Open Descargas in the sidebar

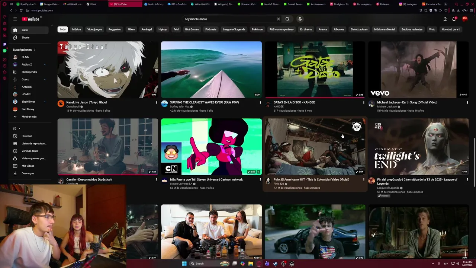pyautogui.click(x=30, y=173)
